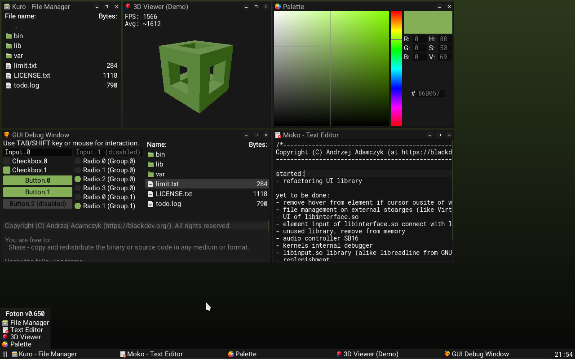Select limit.txt file icon in Kuro File Manager
The image size is (575, 359).
click(x=9, y=66)
